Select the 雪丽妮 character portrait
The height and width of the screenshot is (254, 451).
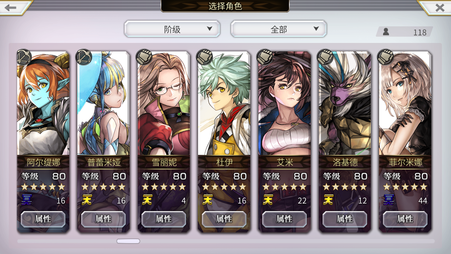[x=164, y=103]
